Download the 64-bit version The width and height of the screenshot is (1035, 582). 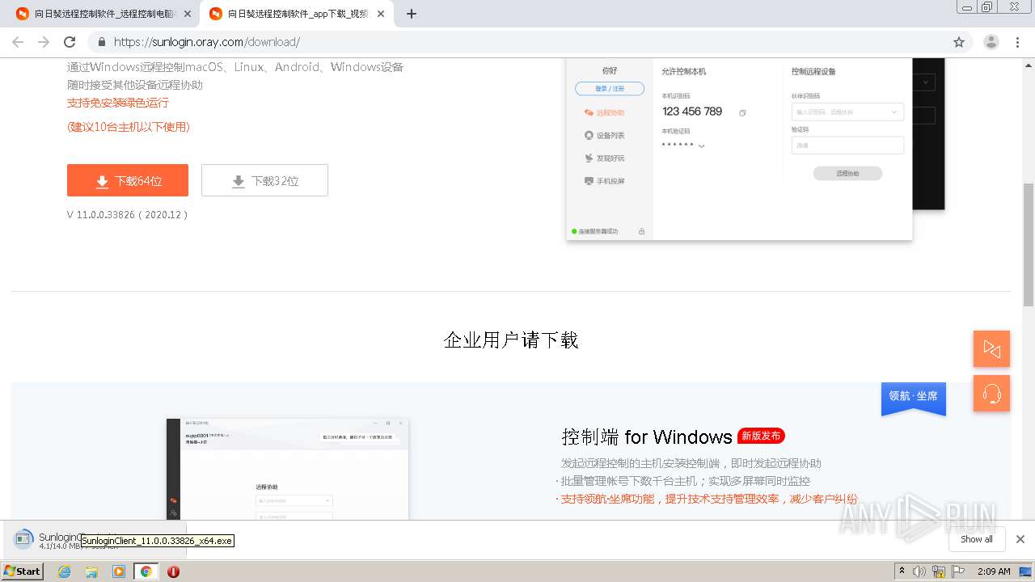pyautogui.click(x=128, y=180)
